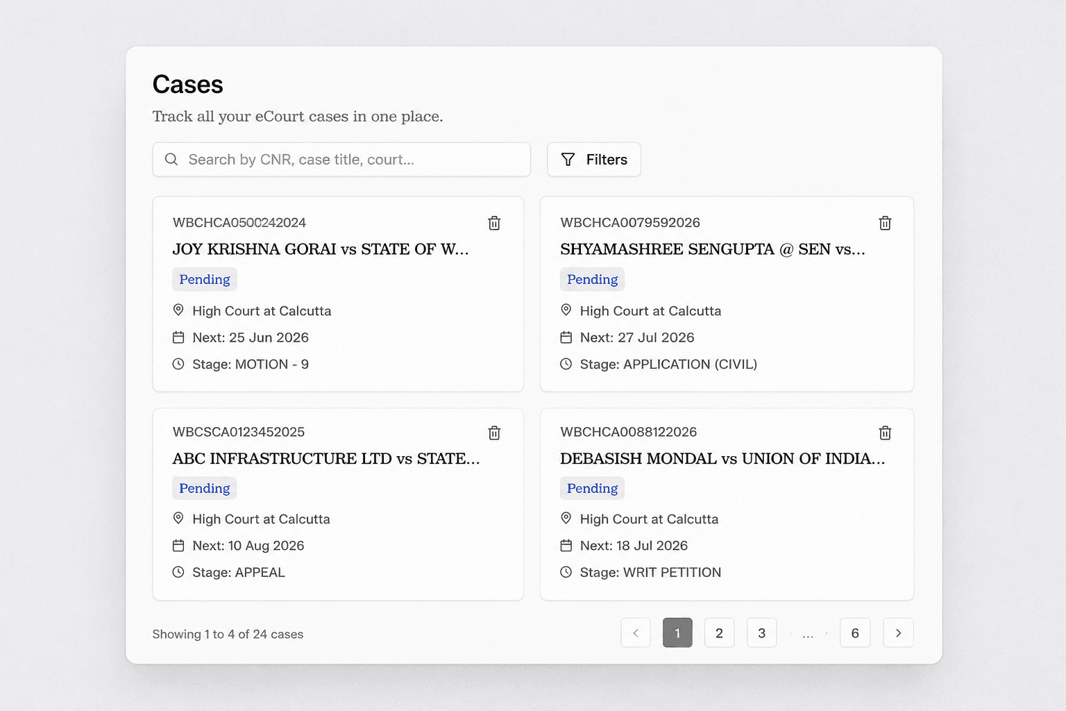Click 'Stage: MOTION - 9' text
The image size is (1066, 711).
tap(251, 365)
